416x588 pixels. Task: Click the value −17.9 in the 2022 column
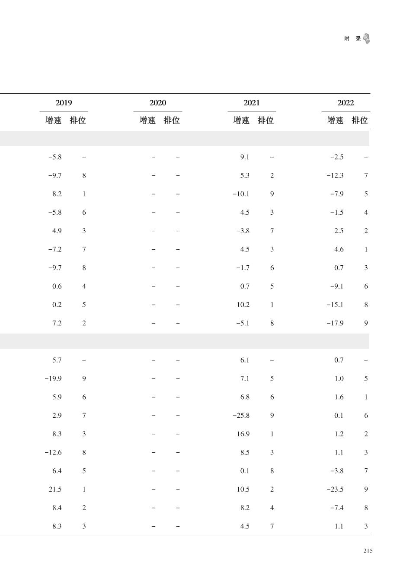[335, 323]
